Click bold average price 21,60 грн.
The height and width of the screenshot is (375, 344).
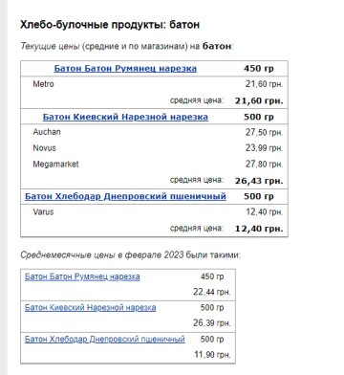(259, 101)
